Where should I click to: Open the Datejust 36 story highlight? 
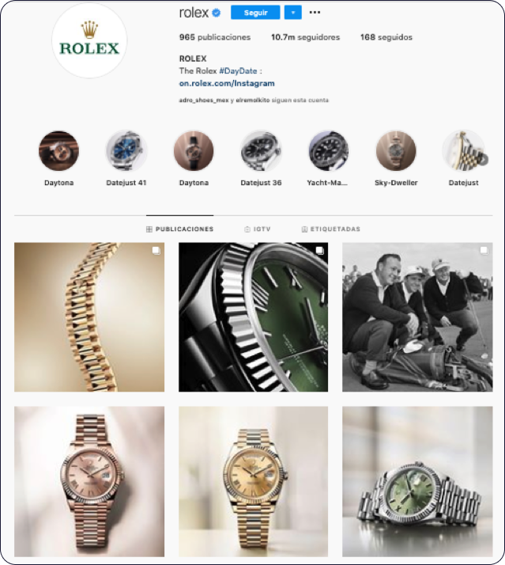pos(261,150)
